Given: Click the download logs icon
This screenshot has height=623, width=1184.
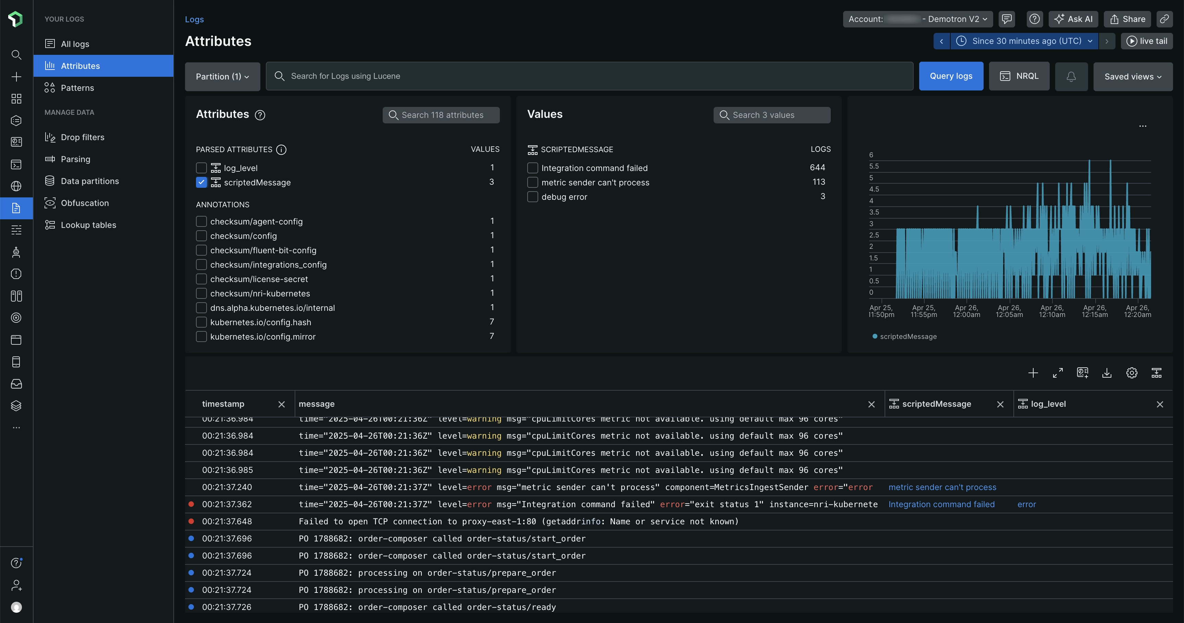Looking at the screenshot, I should pyautogui.click(x=1107, y=373).
